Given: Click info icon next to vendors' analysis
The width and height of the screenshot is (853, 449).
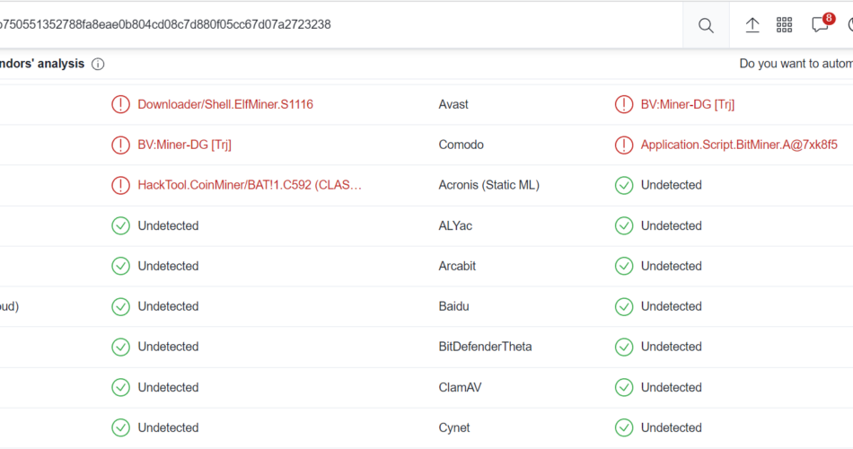Looking at the screenshot, I should tap(98, 65).
